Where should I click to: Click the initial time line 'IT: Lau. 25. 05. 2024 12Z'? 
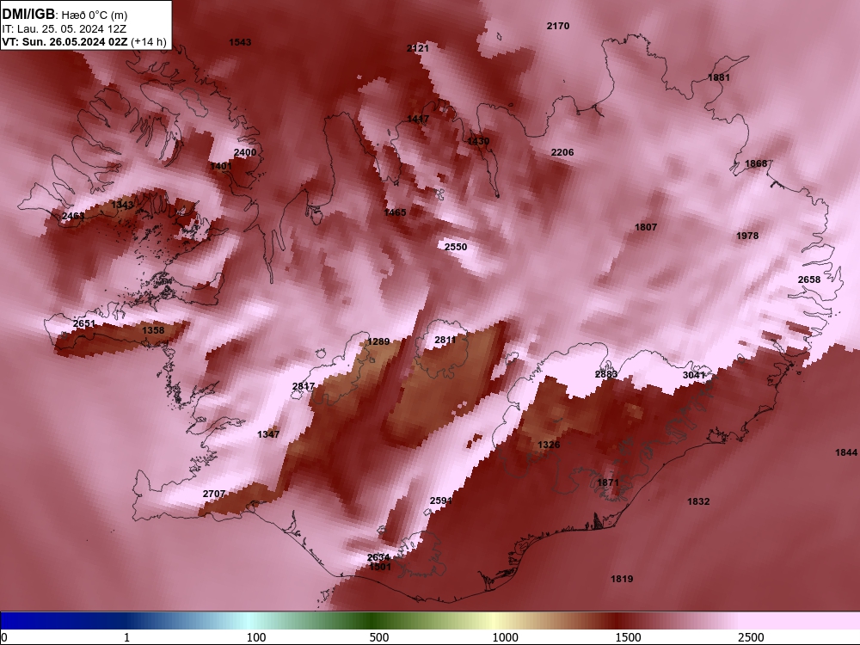click(x=64, y=29)
